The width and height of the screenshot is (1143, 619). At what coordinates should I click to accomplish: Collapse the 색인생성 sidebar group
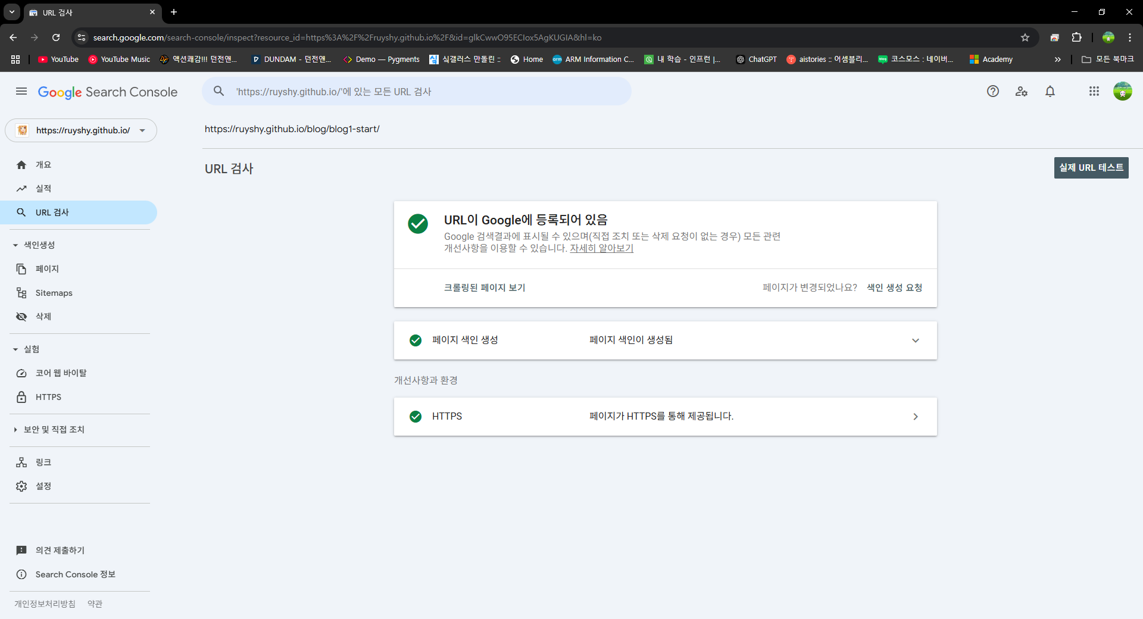pyautogui.click(x=14, y=244)
